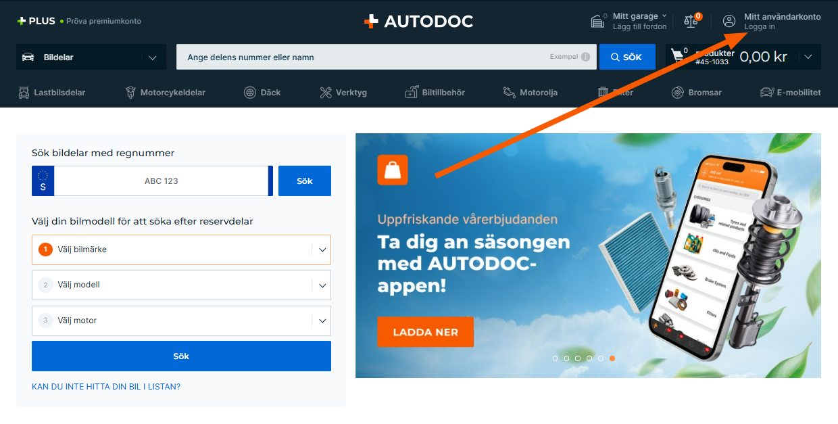The height and width of the screenshot is (424, 838).
Task: Open Motorcykeldelar category
Action: coord(165,92)
